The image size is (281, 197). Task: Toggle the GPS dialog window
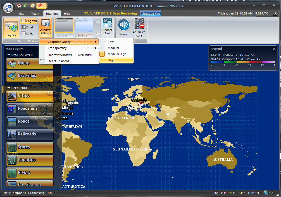point(27,33)
